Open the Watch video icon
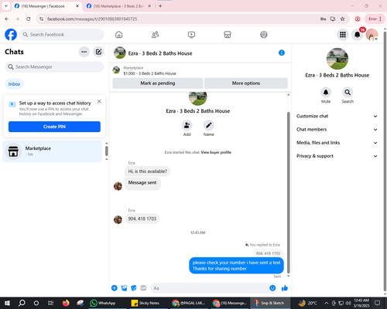Screen dimensions: 387x309 tap(191, 35)
